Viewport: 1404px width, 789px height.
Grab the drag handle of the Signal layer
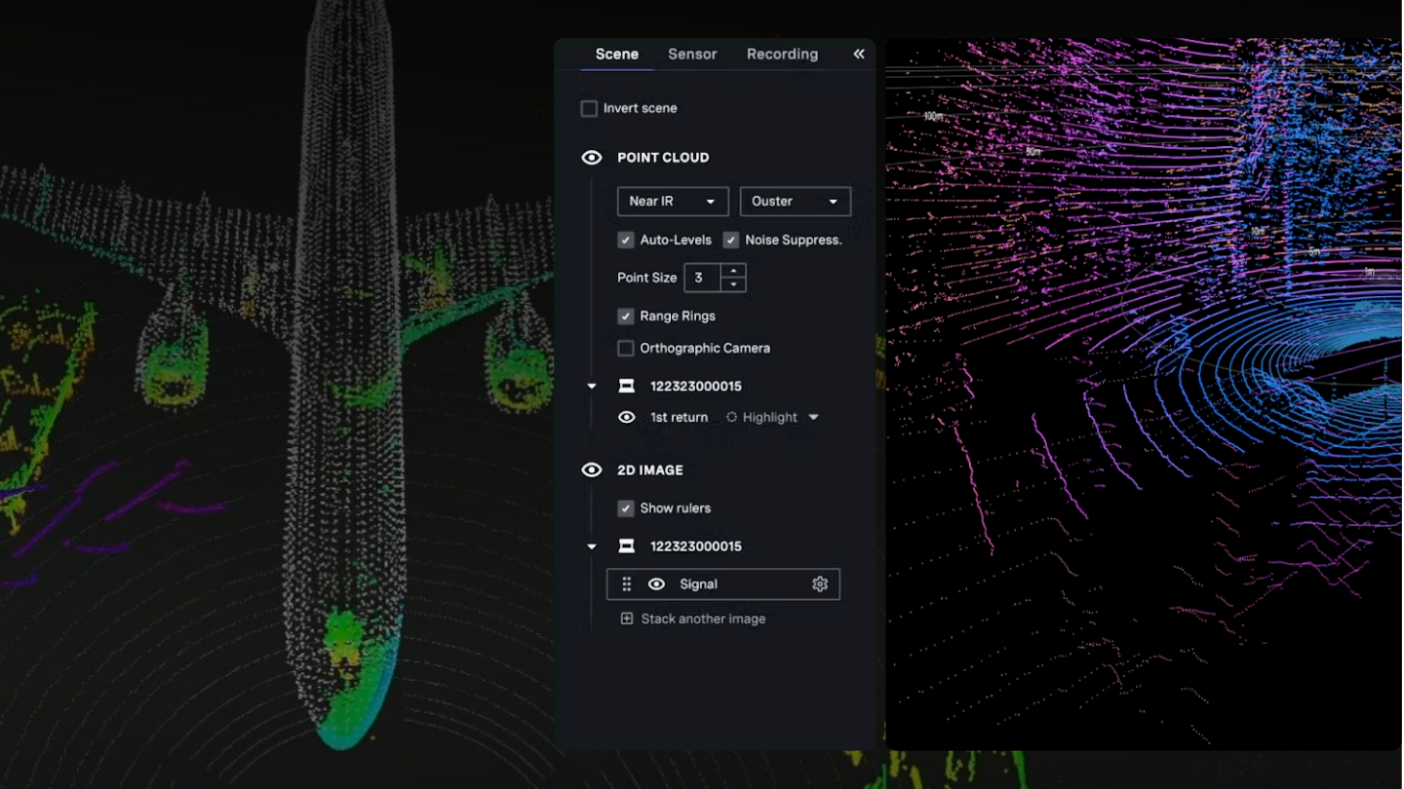coord(627,584)
